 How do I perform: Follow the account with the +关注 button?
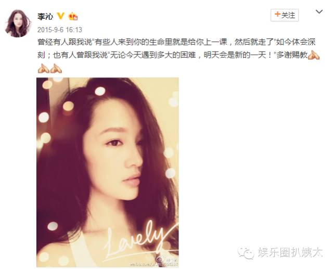click(x=285, y=15)
